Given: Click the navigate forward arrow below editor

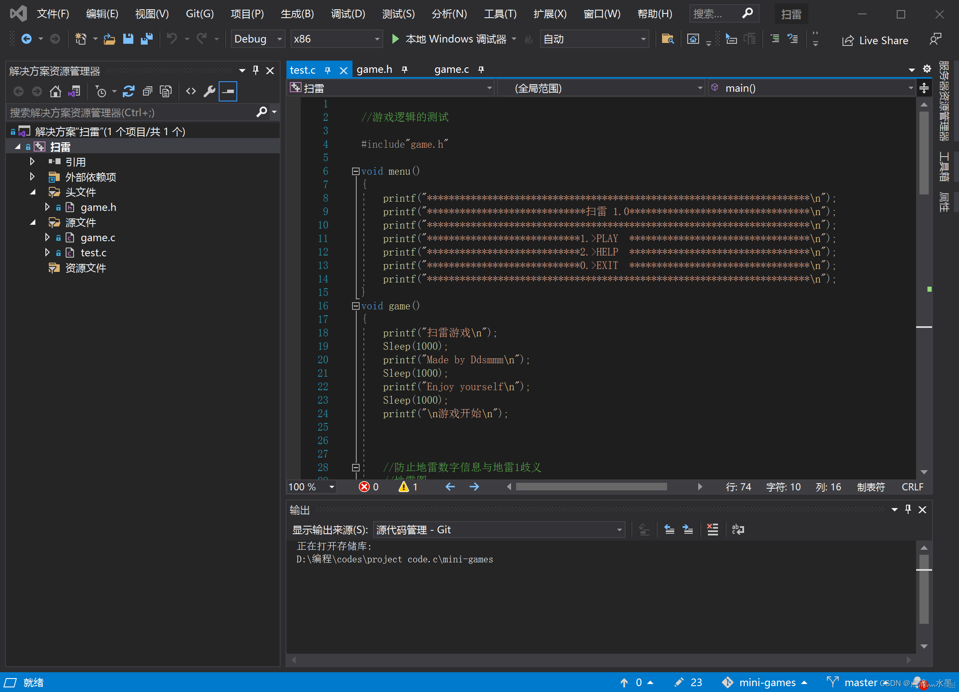Looking at the screenshot, I should click(x=474, y=487).
